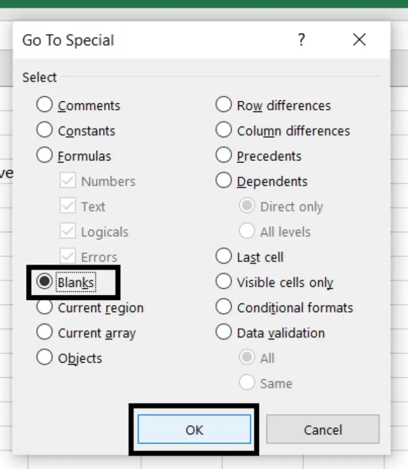This screenshot has width=408, height=469.
Task: Close the Go To Special dialog
Action: pos(359,40)
